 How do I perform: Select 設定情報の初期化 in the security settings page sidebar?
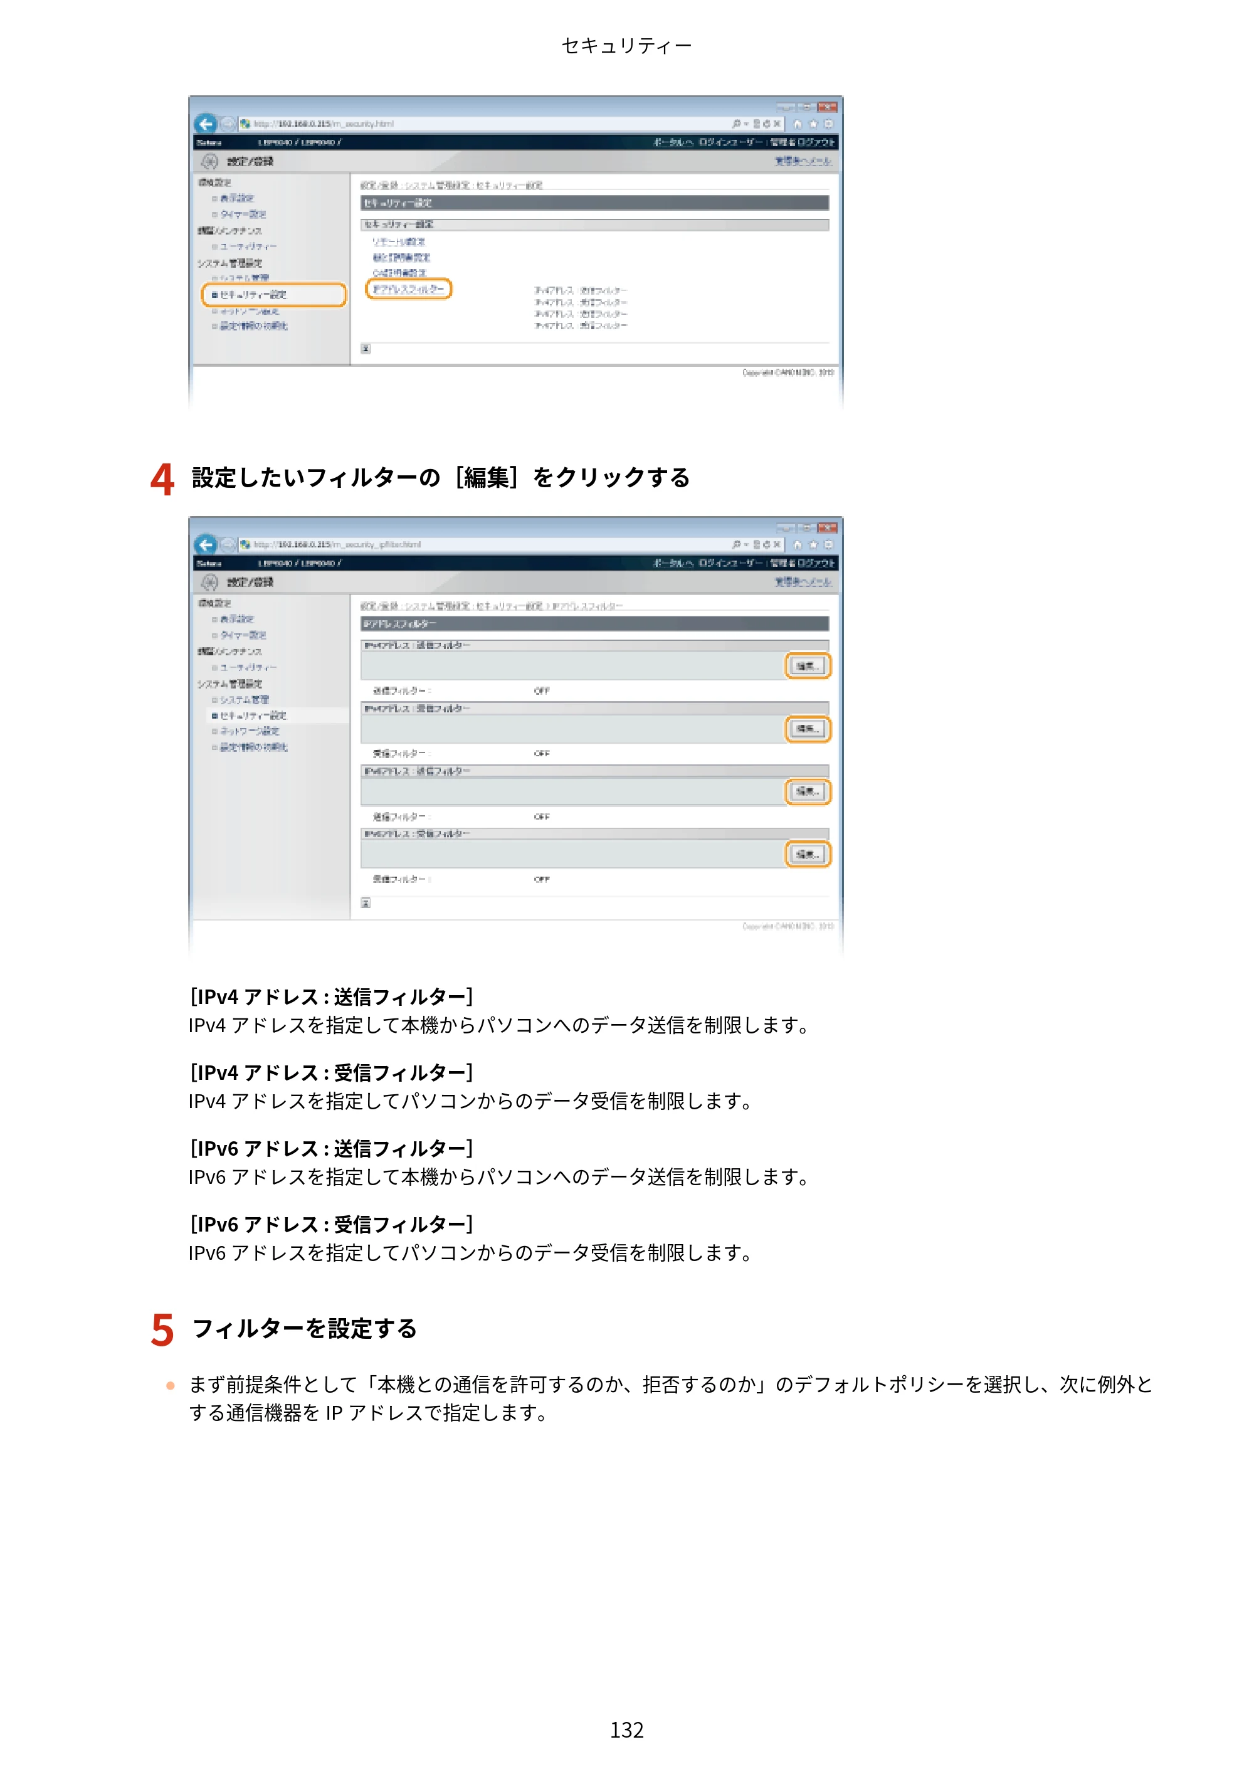[253, 326]
